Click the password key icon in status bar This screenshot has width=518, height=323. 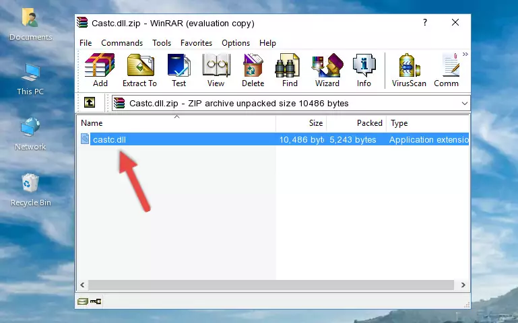click(96, 301)
